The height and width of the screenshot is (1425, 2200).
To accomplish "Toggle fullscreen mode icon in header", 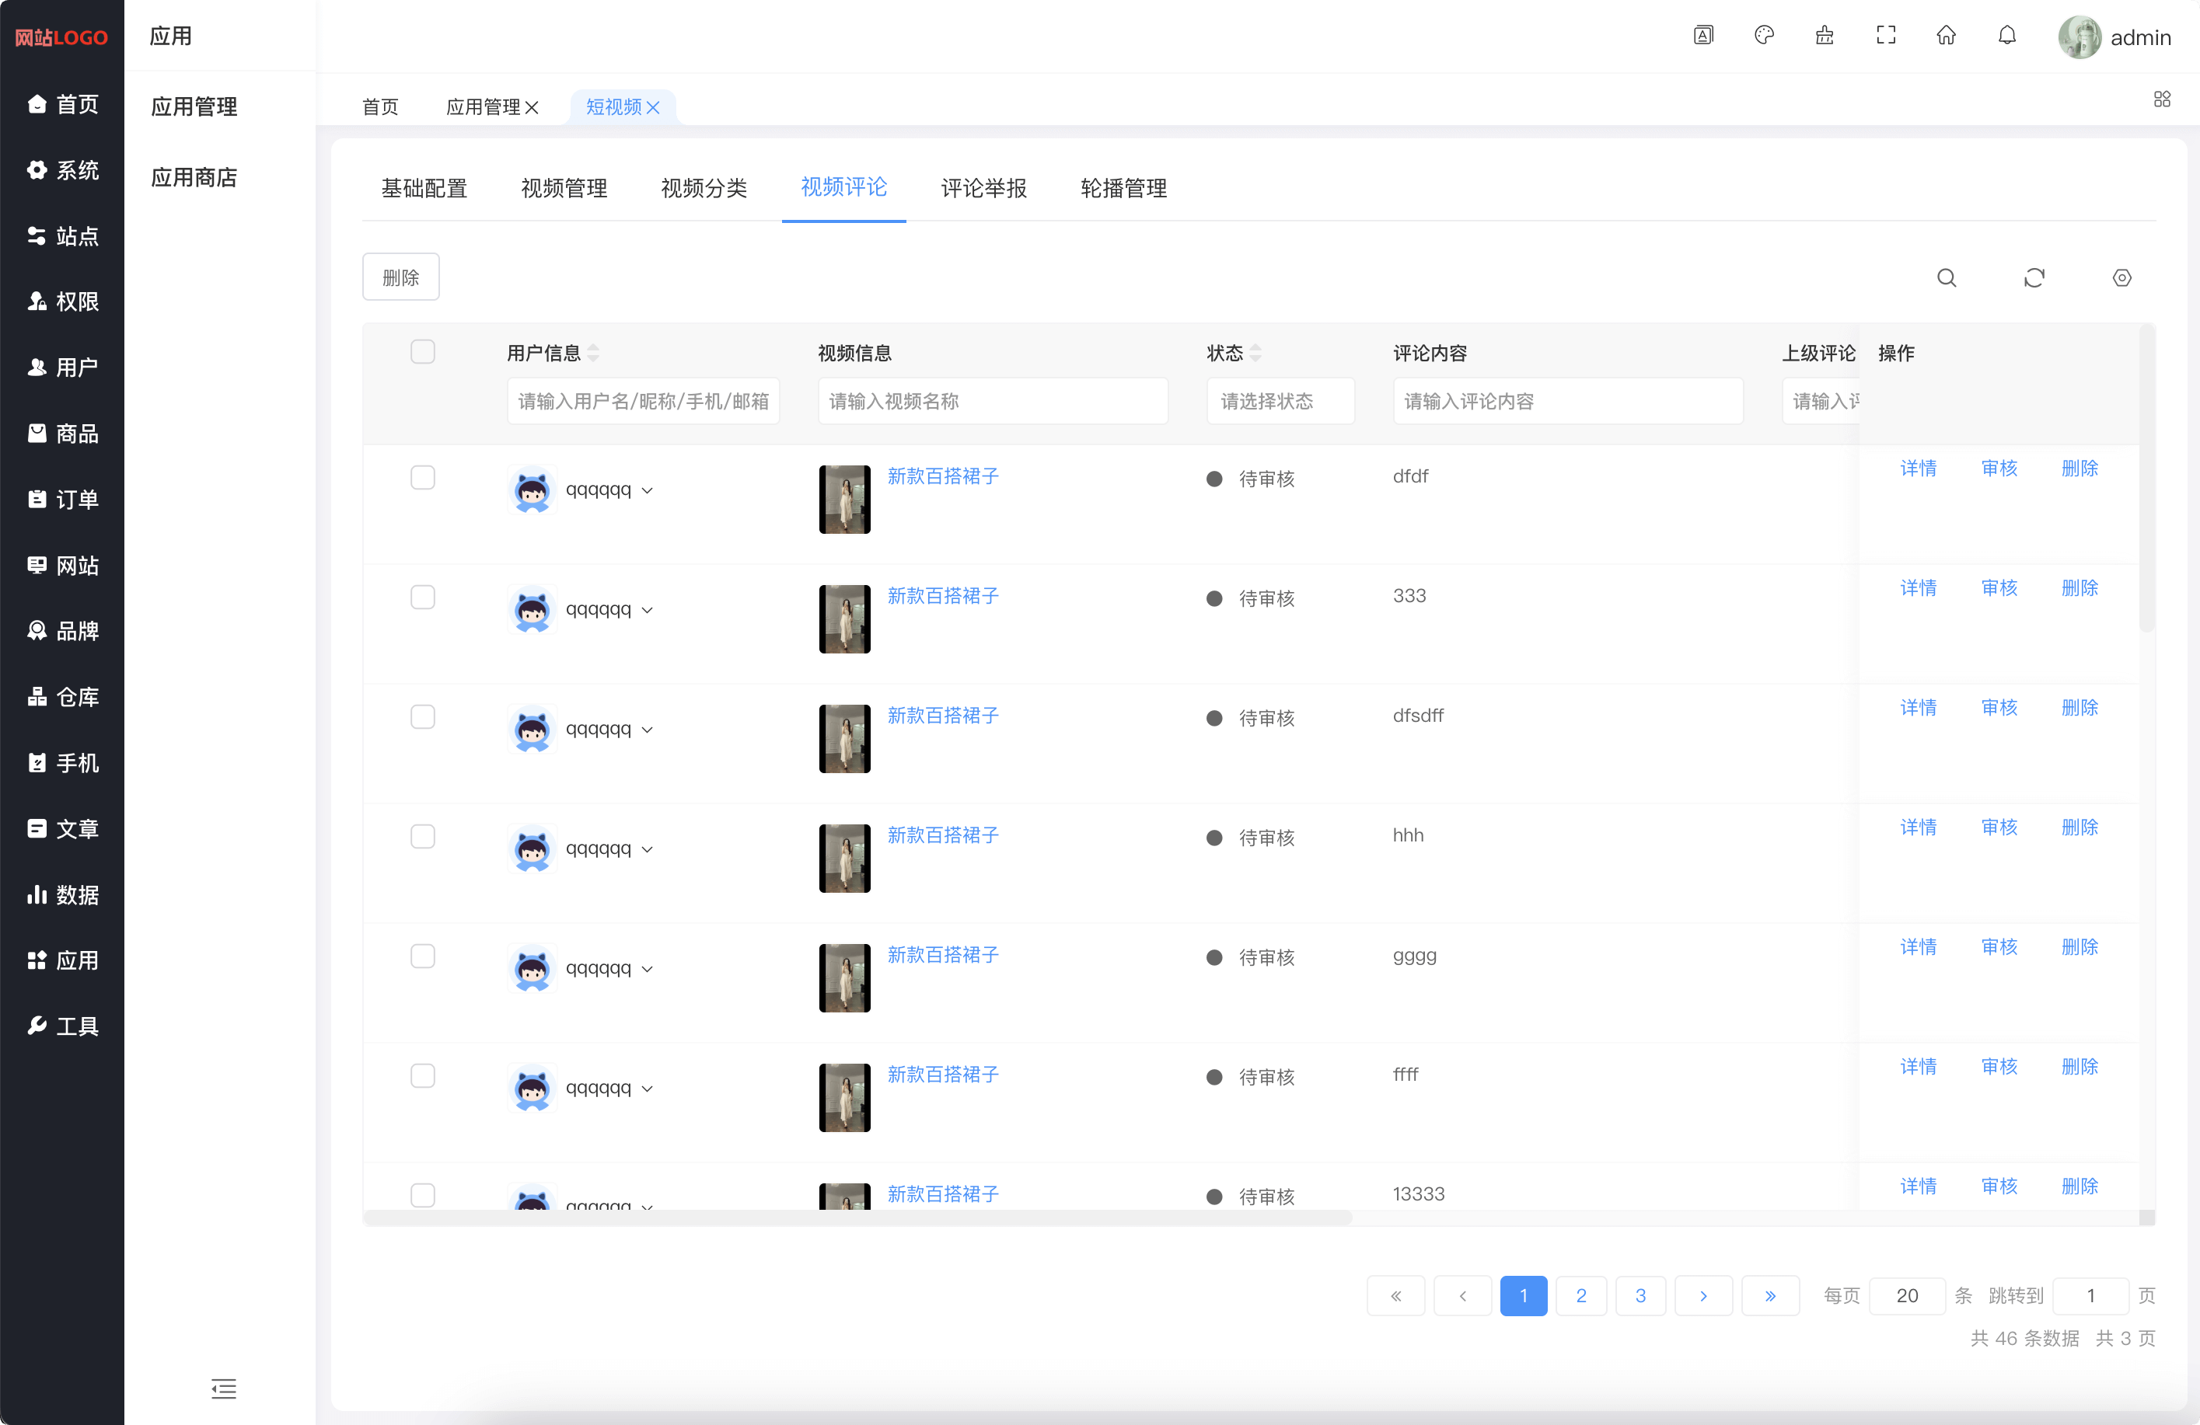I will click(x=1886, y=35).
